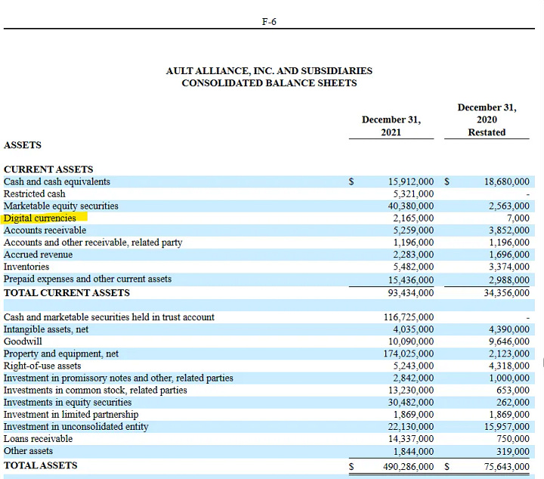Click the F-6 page number

point(269,21)
